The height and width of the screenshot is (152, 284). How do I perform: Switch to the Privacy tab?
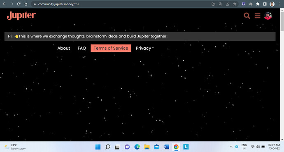pos(143,48)
